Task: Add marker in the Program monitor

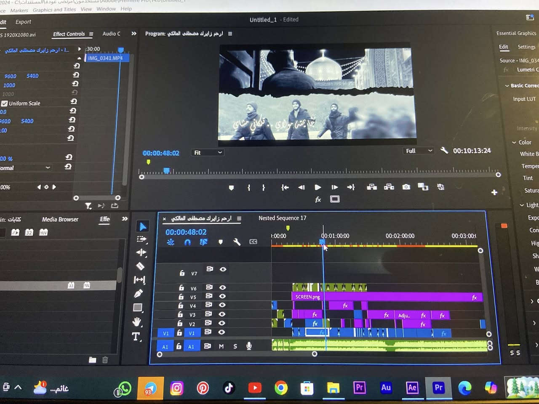Action: pos(231,188)
